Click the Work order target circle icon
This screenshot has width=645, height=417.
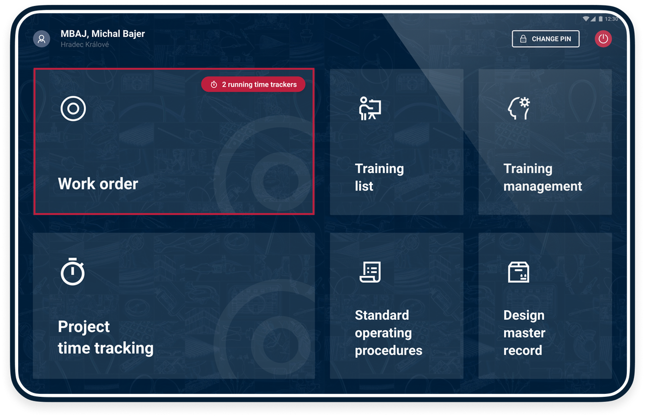coord(73,109)
